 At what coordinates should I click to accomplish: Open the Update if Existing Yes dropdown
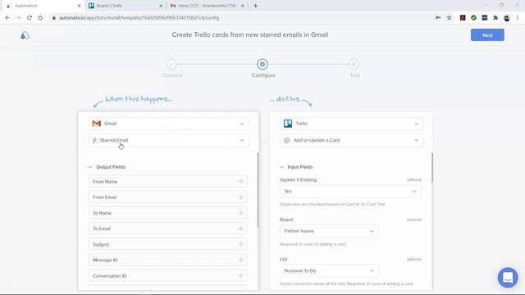(x=350, y=191)
